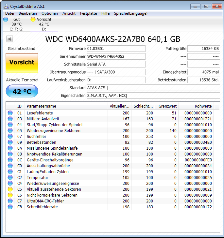This screenshot has height=238, width=224.
Task: Click status icon for Betriebsstunden attribute row
Action: 10,142
